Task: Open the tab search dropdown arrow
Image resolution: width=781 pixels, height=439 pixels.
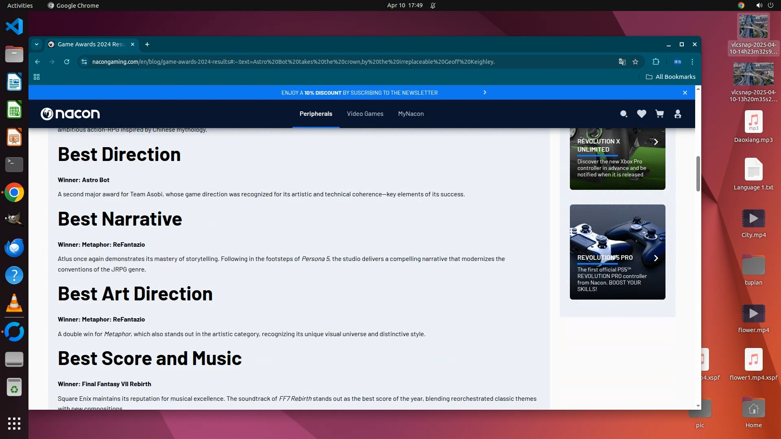Action: point(37,44)
